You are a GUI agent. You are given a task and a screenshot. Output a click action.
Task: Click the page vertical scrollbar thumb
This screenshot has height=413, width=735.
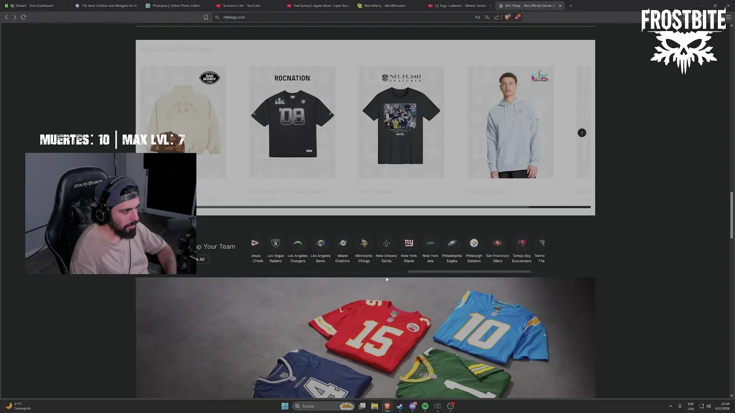[732, 215]
